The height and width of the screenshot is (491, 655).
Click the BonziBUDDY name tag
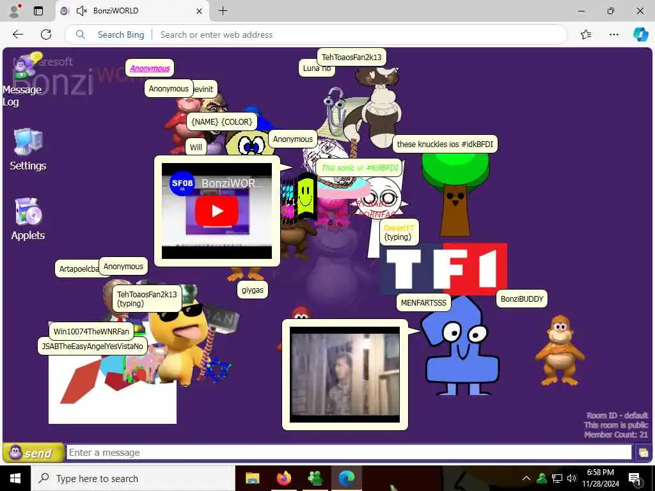pyautogui.click(x=522, y=299)
